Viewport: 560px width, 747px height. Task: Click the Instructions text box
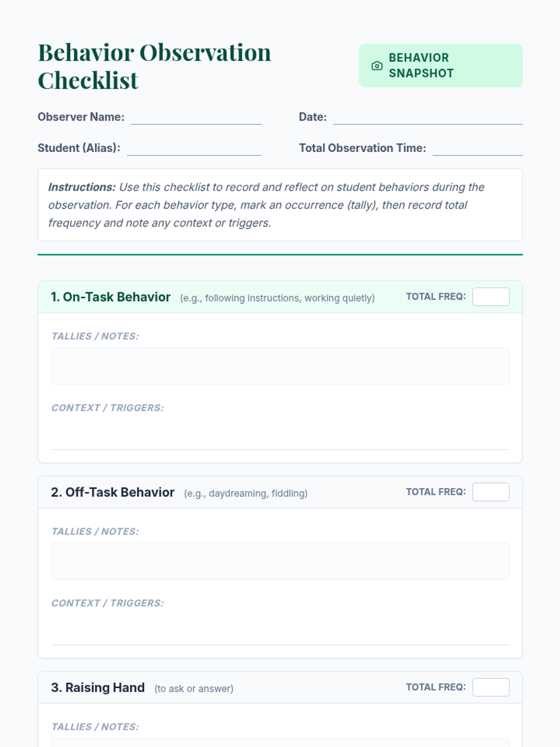pyautogui.click(x=280, y=205)
